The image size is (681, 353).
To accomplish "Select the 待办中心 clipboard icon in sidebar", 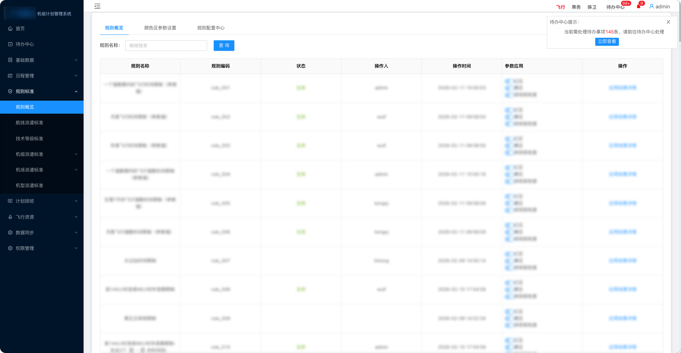I will click(10, 44).
